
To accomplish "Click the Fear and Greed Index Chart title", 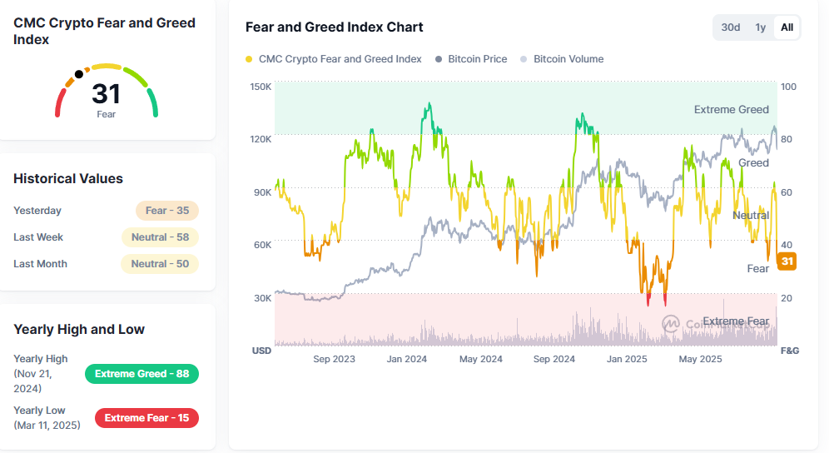I will click(334, 27).
